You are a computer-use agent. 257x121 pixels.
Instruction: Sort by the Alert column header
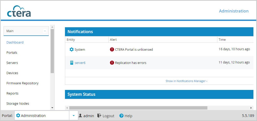click(163, 39)
